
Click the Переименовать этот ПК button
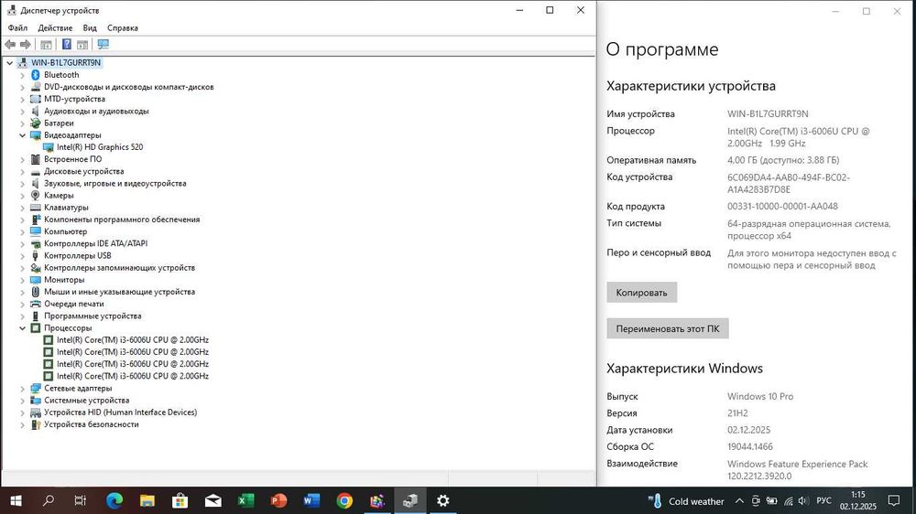coord(667,328)
